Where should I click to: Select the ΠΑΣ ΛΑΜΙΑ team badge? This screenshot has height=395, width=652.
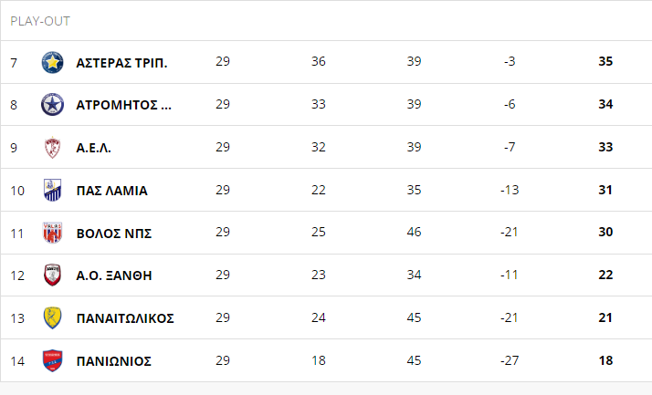[52, 191]
